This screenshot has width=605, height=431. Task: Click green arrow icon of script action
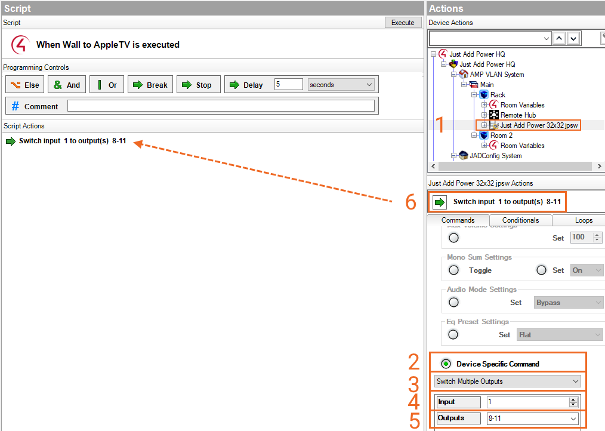(x=10, y=141)
